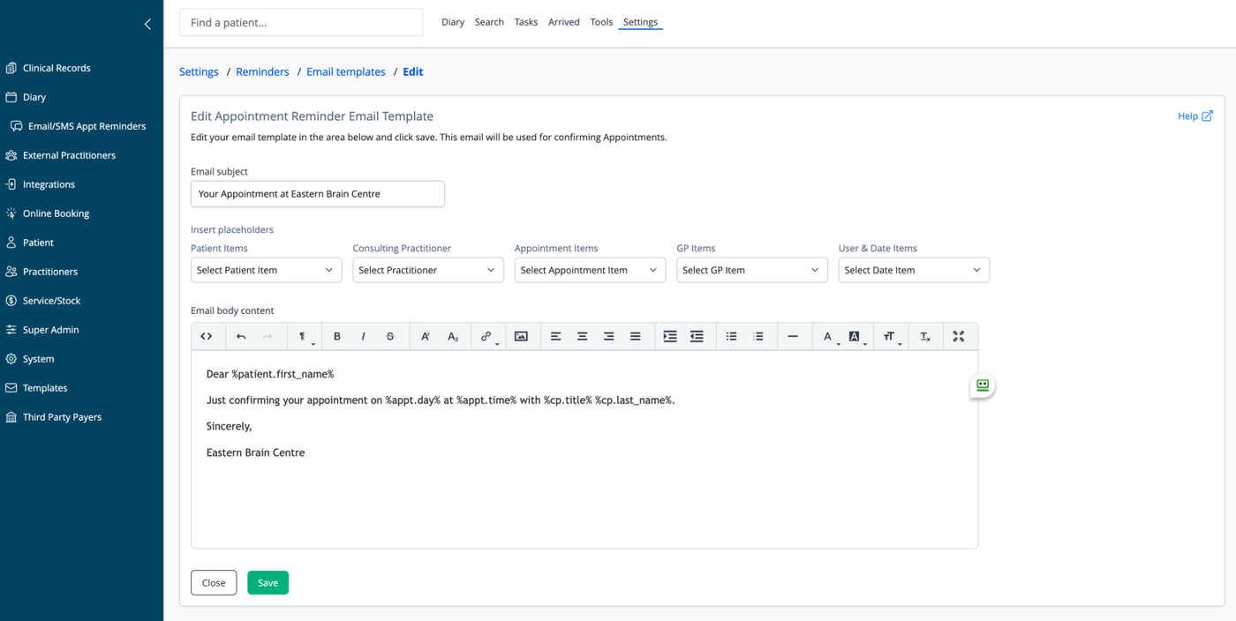Apply strikethrough formatting
Screen dimensions: 1236x621
390,336
